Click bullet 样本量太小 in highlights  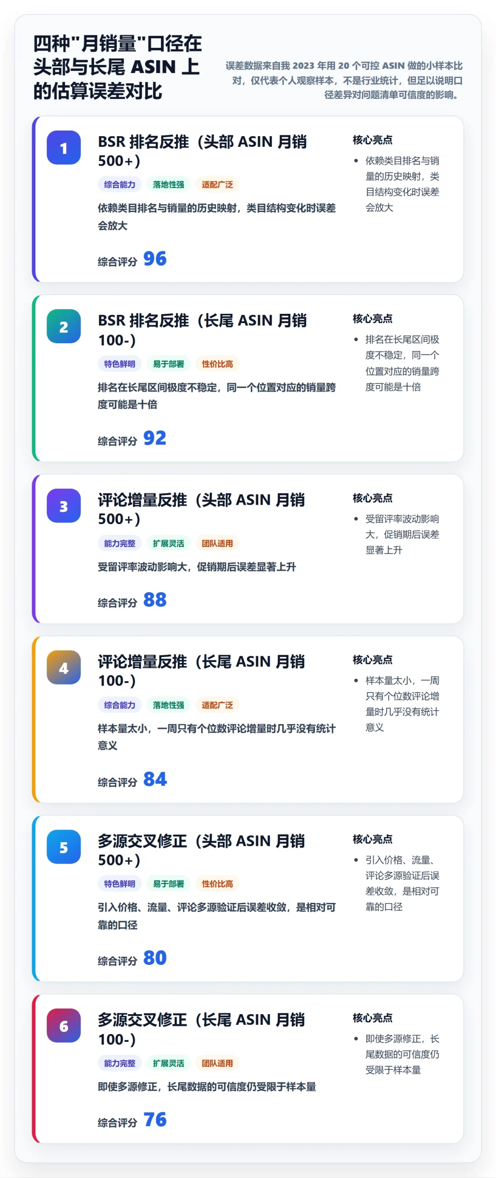click(402, 704)
